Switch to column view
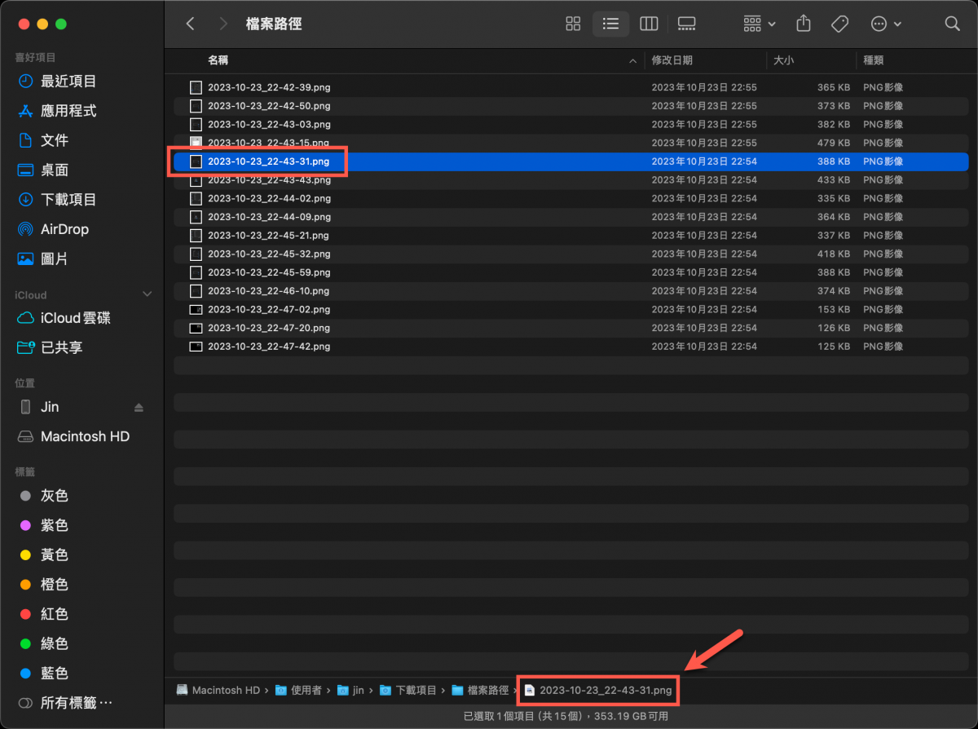 point(649,24)
